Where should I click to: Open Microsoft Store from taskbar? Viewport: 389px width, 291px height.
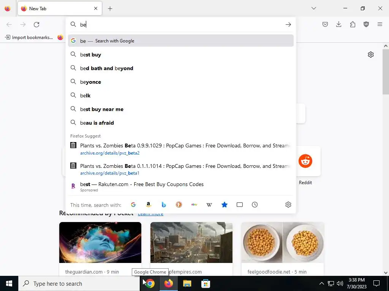(x=206, y=283)
